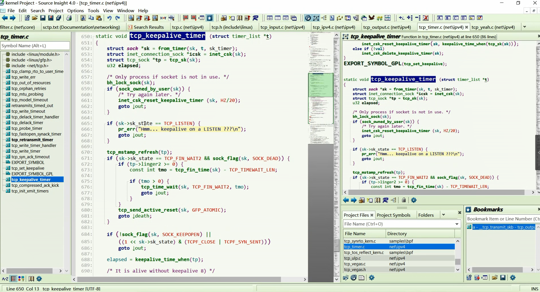Select tcp_vegas.c in project file list
Screen dimensions: 540x292
[399, 264]
